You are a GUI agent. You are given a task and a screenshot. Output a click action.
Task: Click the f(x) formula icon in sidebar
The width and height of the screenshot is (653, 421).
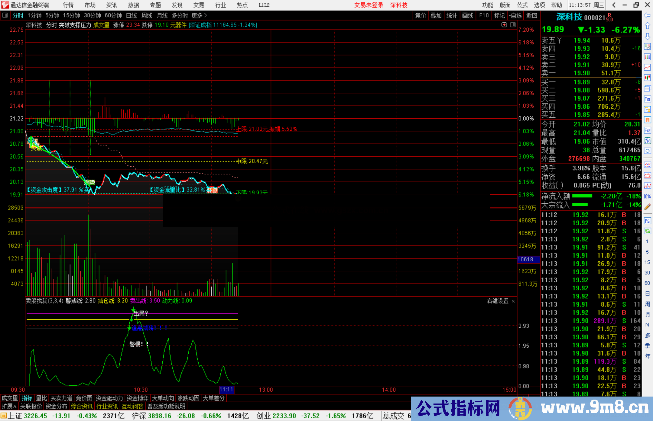[x=647, y=141]
